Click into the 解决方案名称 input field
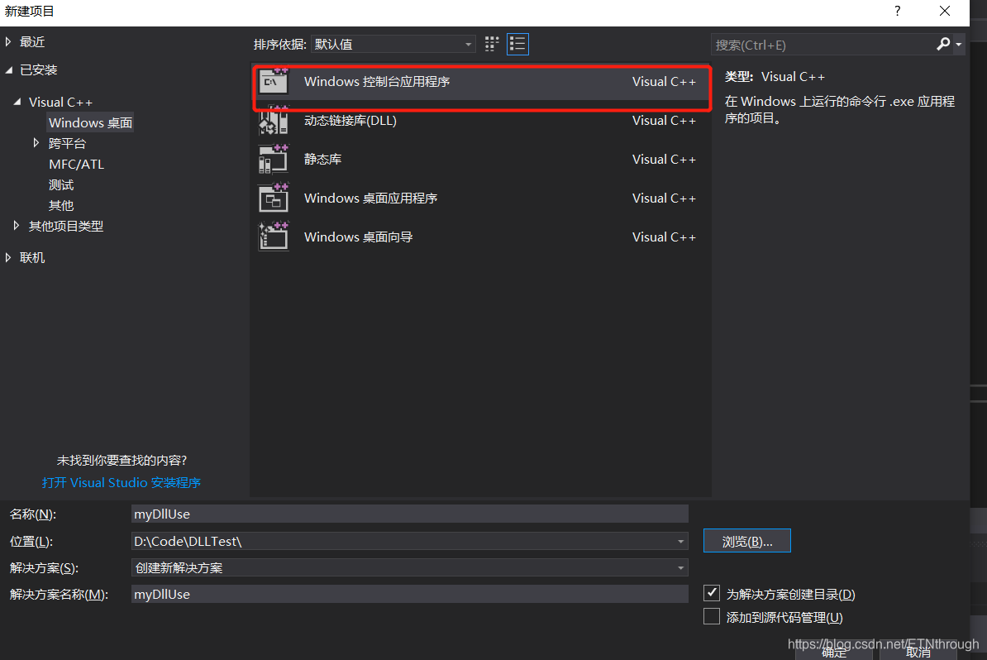 (x=410, y=594)
